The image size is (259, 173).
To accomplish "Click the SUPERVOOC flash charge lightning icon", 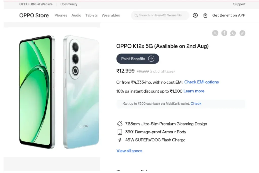I will tap(120, 140).
